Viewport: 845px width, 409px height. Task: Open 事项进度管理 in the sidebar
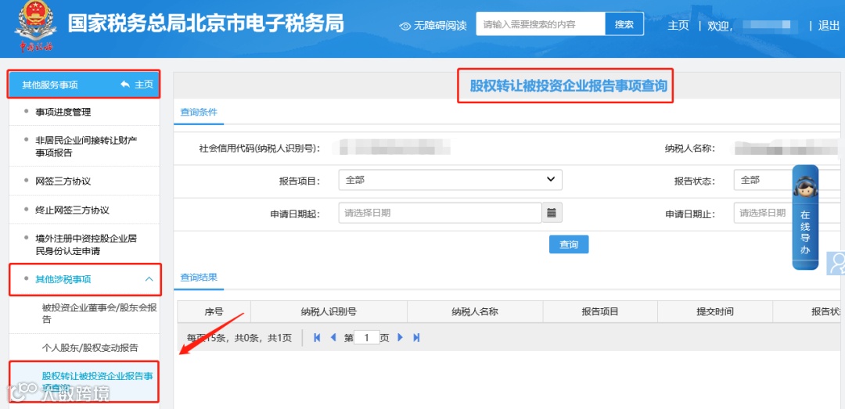[x=63, y=112]
